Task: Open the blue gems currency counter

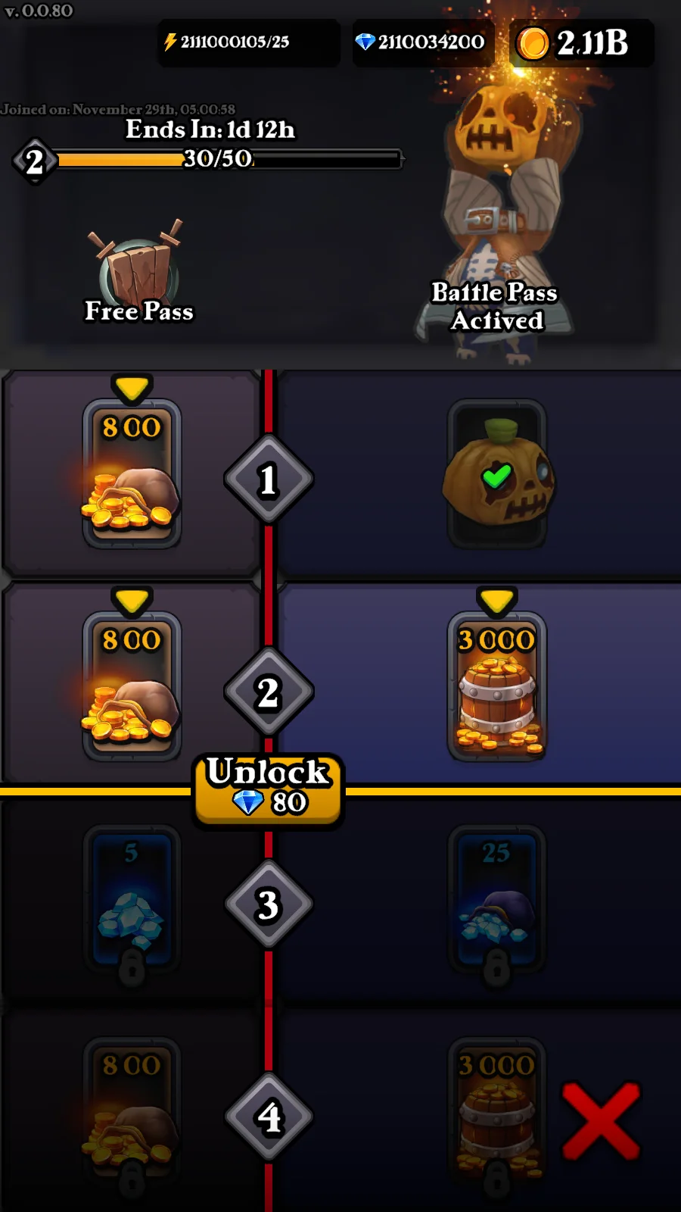Action: pos(423,42)
